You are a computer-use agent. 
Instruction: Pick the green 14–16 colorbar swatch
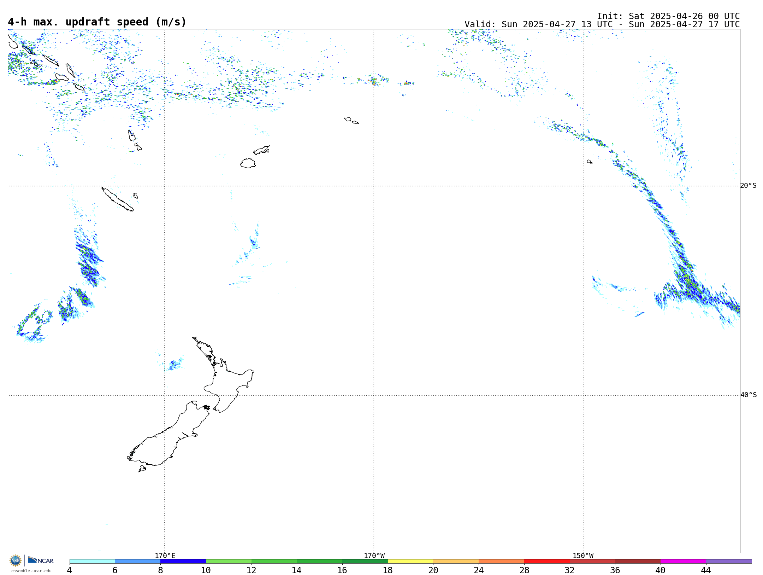[320, 562]
